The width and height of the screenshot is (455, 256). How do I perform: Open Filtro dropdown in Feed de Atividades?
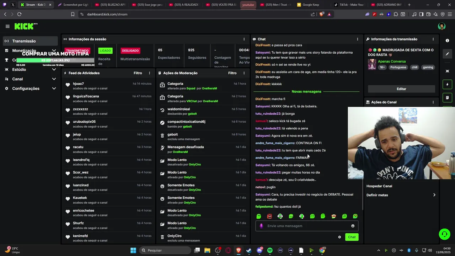coord(138,73)
